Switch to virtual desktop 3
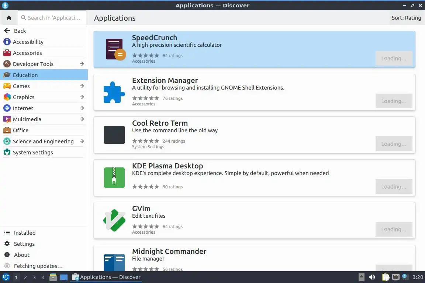 (34, 277)
